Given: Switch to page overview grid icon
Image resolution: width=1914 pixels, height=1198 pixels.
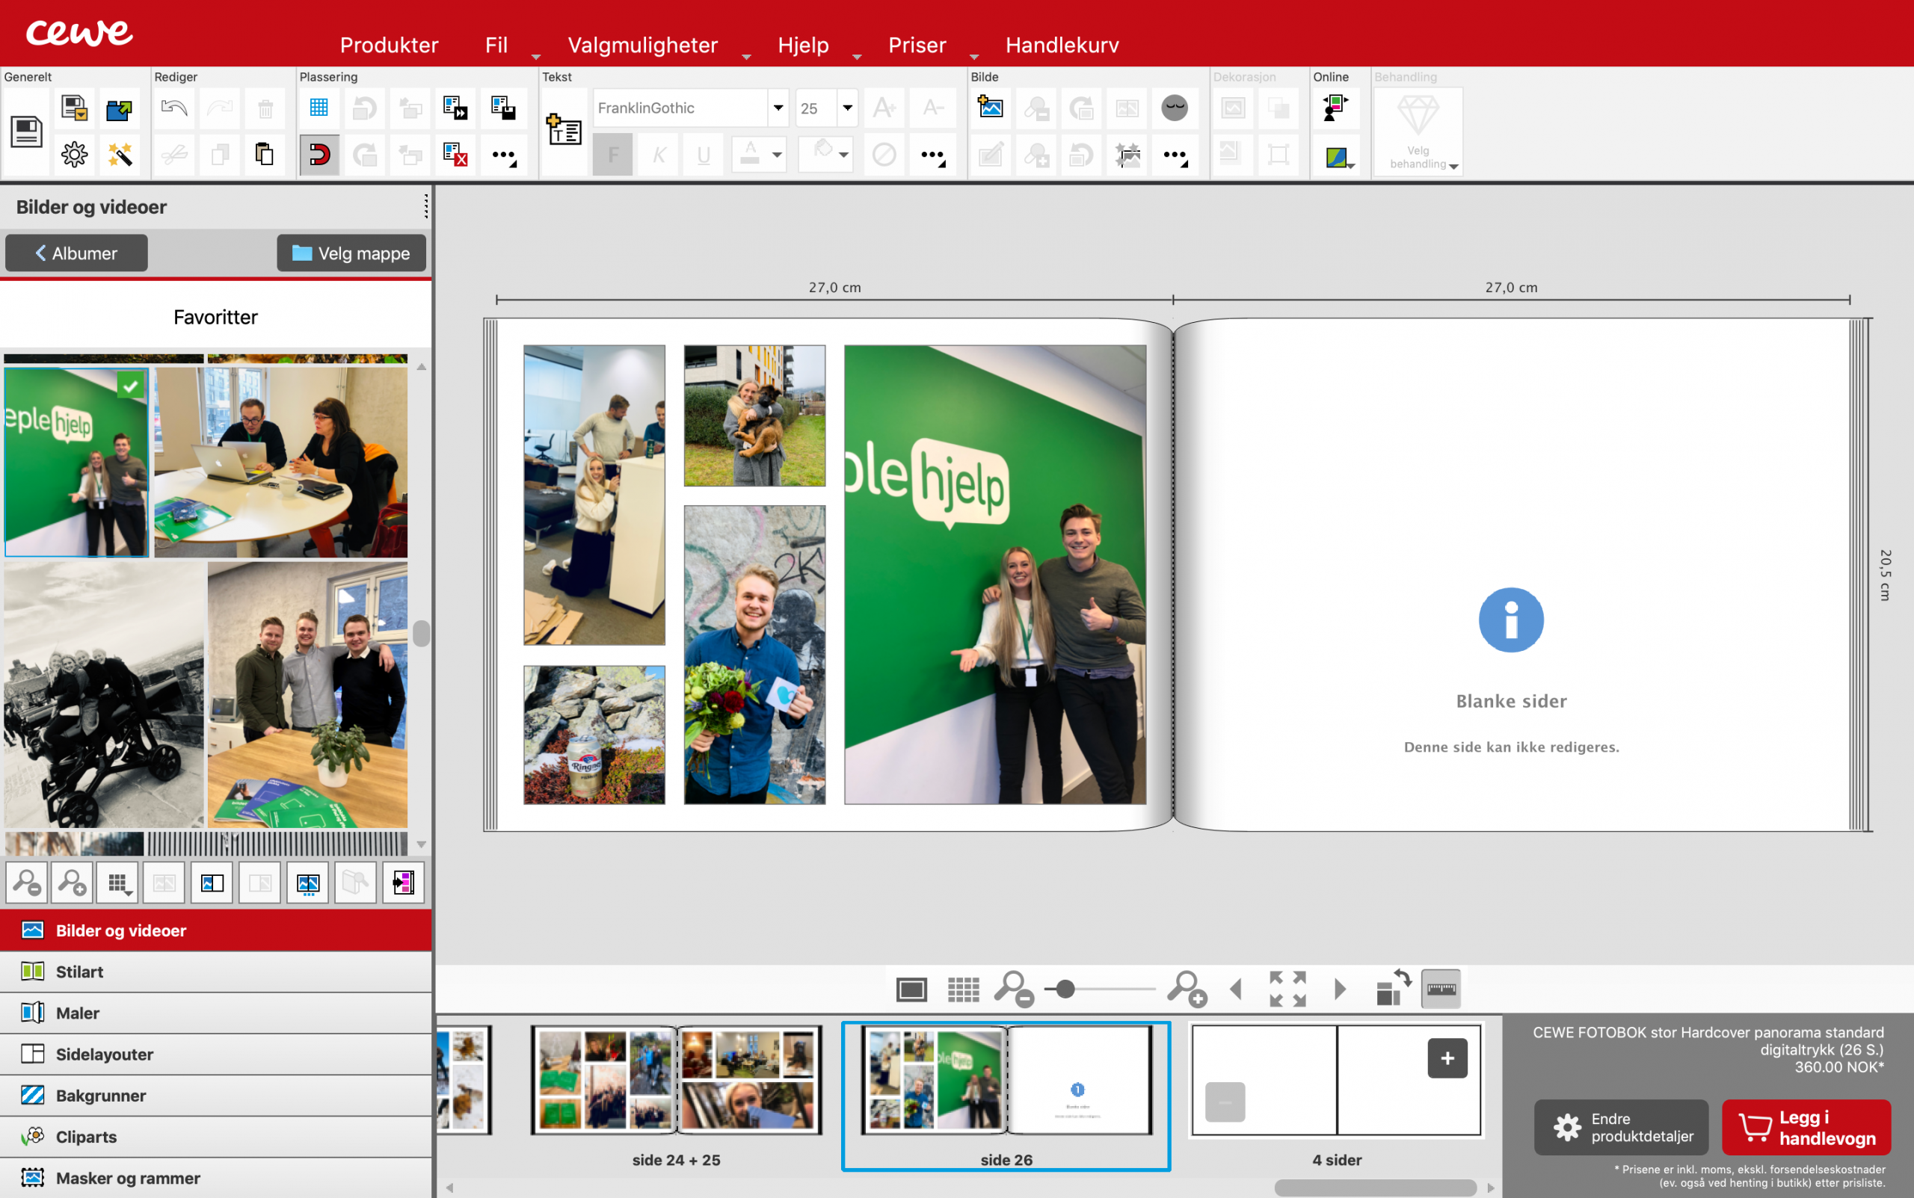Looking at the screenshot, I should point(964,989).
